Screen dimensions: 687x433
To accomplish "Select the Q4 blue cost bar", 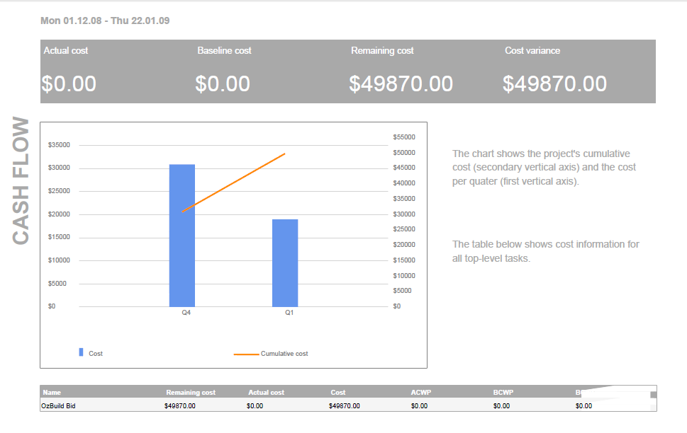I will point(181,235).
